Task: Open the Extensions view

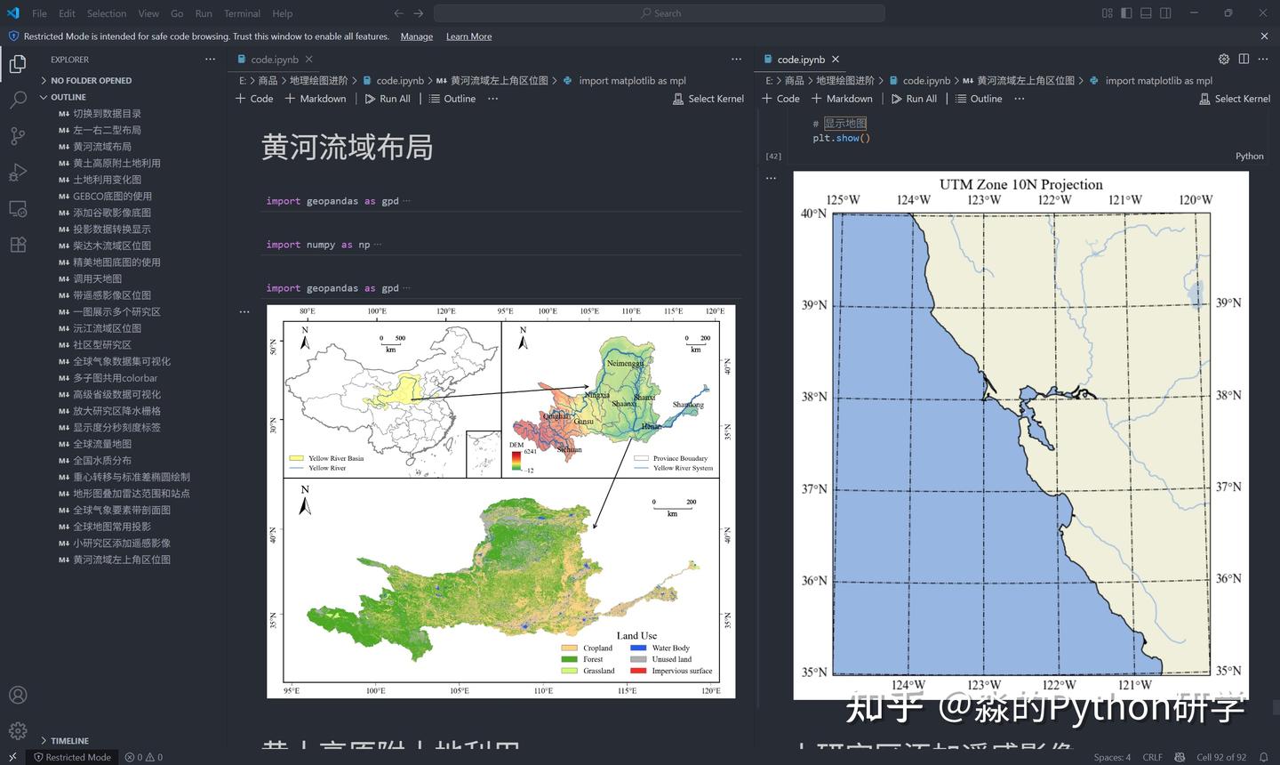Action: 18,245
